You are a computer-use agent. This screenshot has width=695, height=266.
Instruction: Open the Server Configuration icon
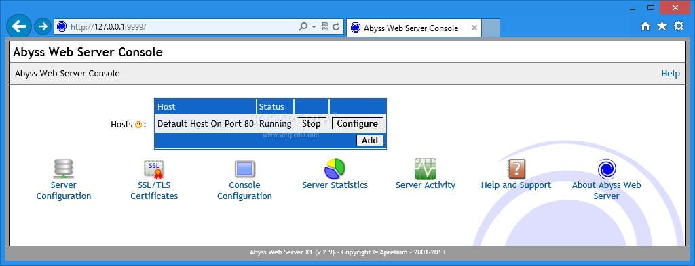pyautogui.click(x=63, y=169)
